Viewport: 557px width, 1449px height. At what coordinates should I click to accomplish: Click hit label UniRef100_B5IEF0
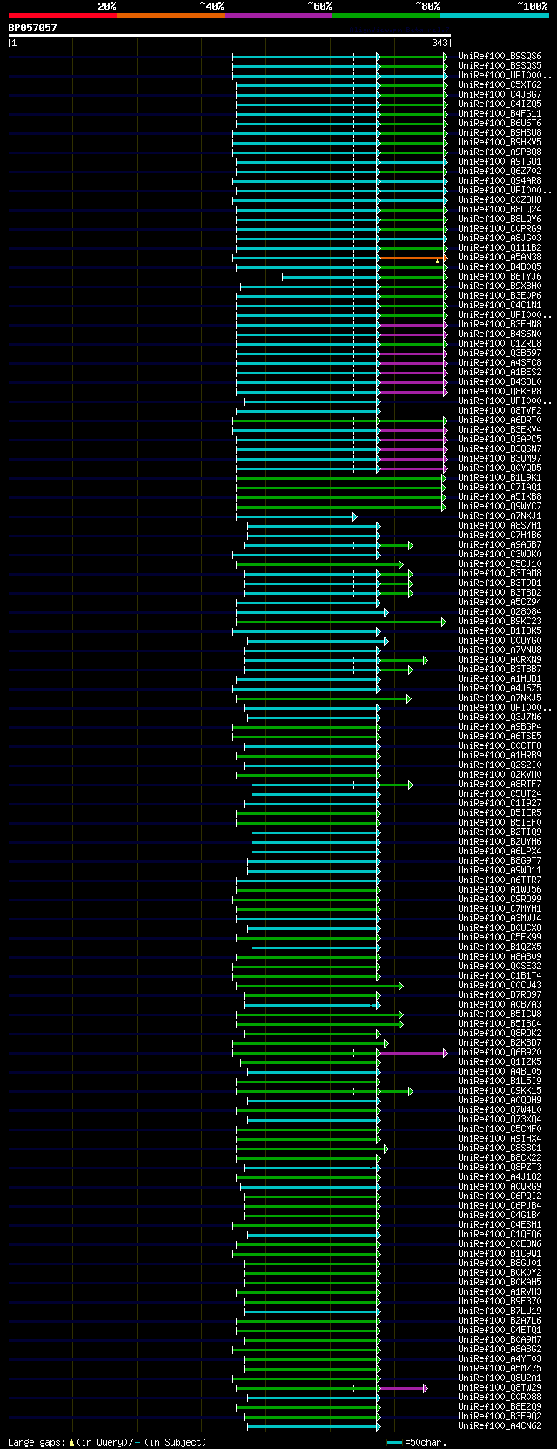pos(500,822)
